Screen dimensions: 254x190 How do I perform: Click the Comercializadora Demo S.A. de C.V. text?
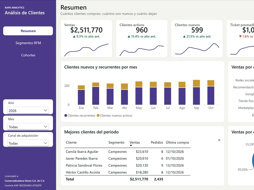click(25, 181)
